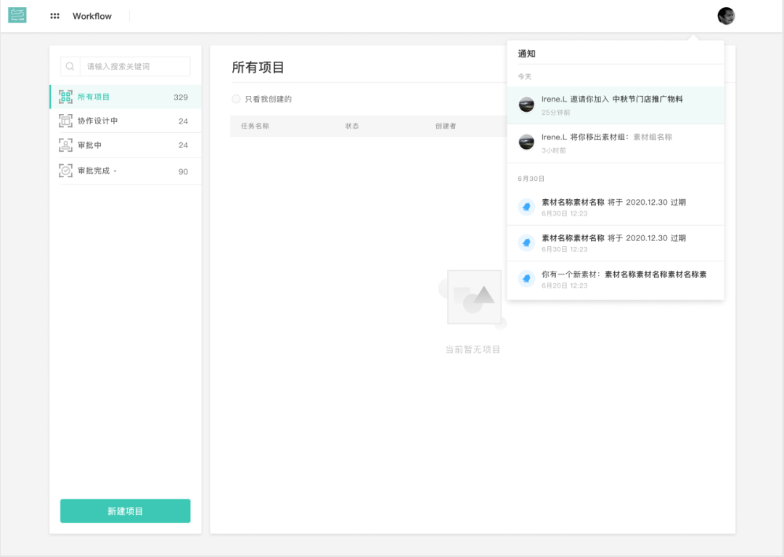Click the Workflow title in header

pyautogui.click(x=92, y=16)
